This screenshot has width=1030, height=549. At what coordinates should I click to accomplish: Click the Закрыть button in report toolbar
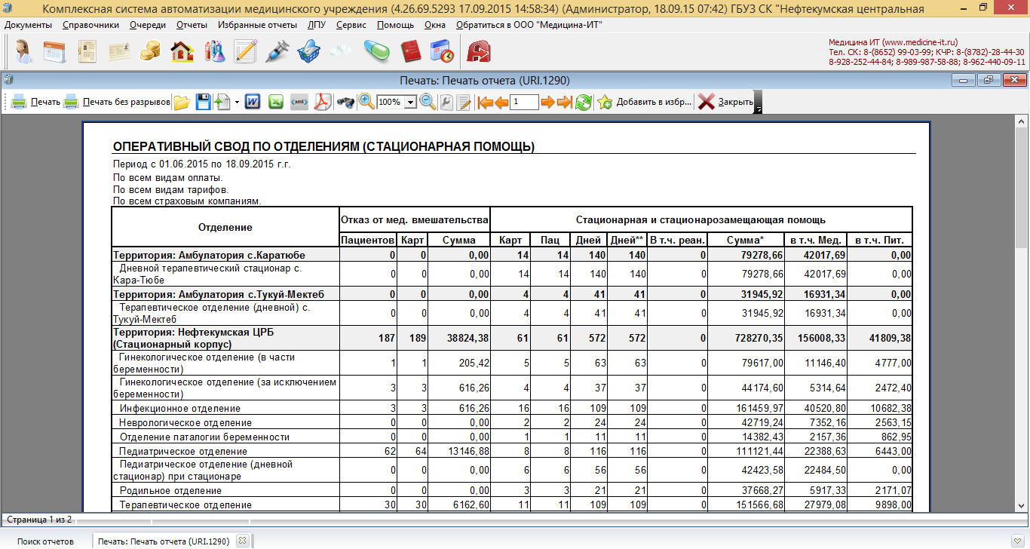pos(725,102)
